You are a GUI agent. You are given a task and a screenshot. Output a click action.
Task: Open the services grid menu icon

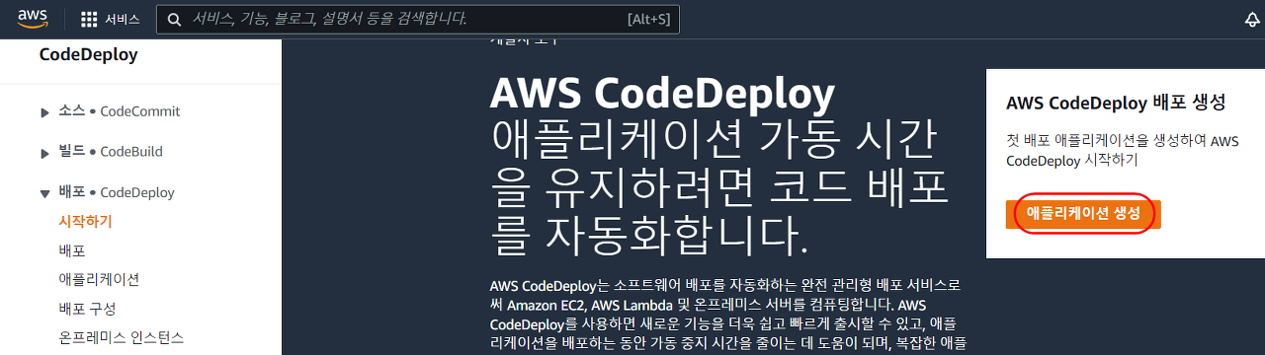coord(89,20)
